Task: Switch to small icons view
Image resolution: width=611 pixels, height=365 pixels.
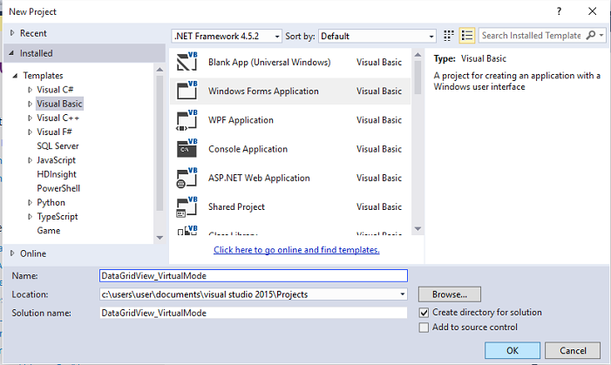Action: tap(449, 36)
